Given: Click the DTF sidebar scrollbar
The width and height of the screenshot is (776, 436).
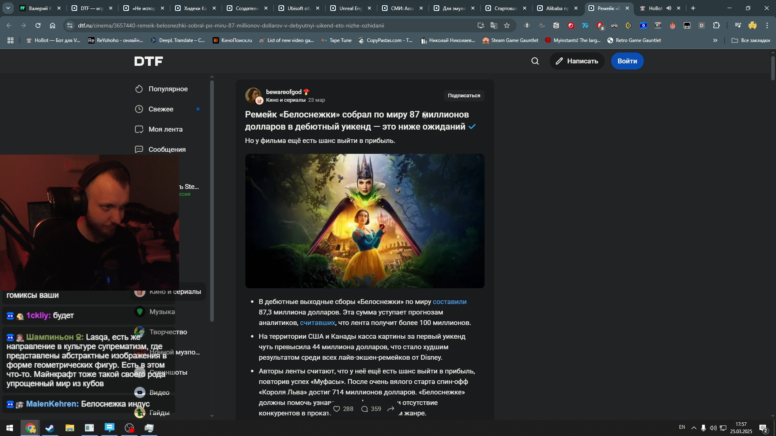Looking at the screenshot, I should tap(212, 201).
